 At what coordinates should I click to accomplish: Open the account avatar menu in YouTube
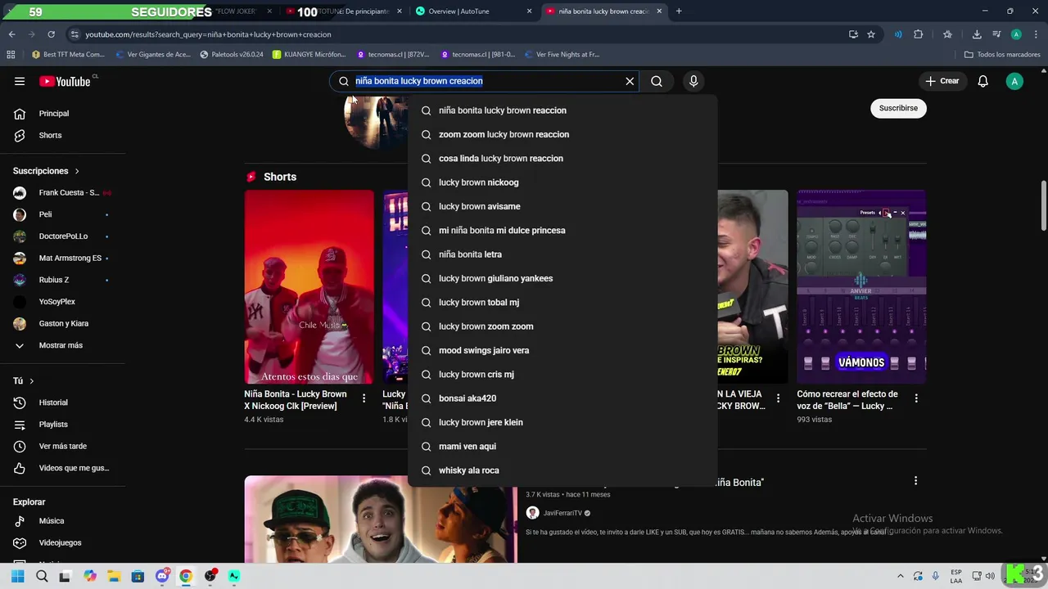point(1014,81)
